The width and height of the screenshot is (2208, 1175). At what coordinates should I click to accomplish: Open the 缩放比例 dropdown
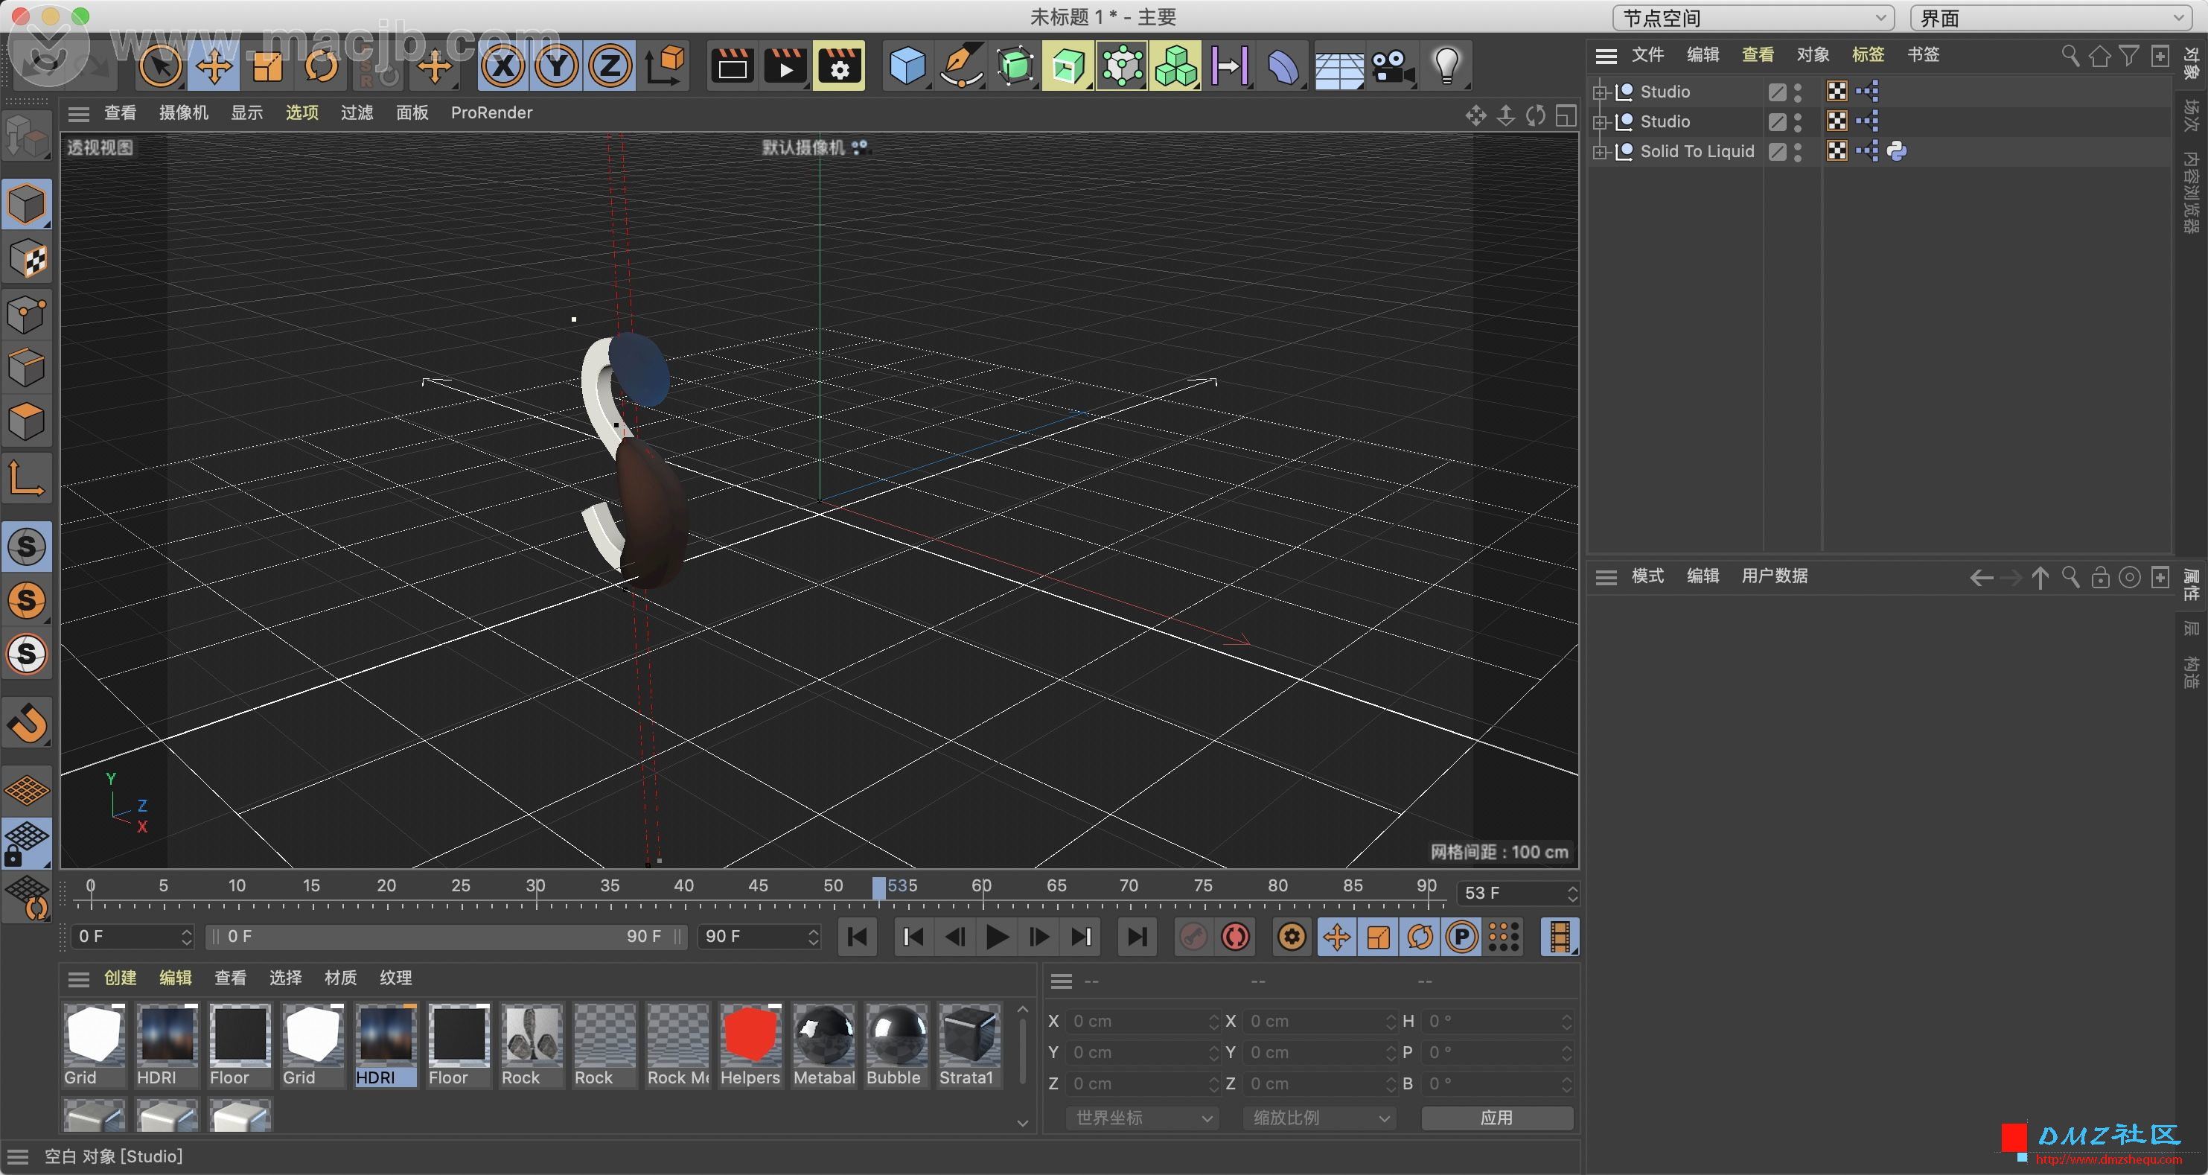1319,1118
